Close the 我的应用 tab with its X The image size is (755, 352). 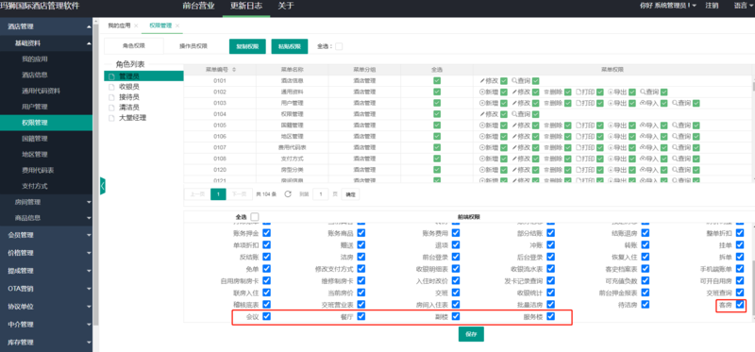tap(136, 25)
